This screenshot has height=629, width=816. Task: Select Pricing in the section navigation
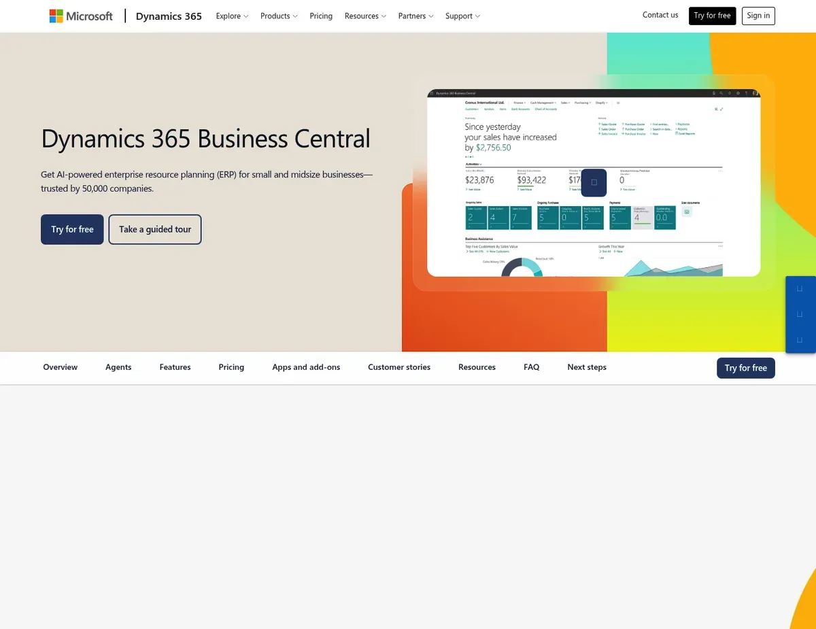coord(231,367)
